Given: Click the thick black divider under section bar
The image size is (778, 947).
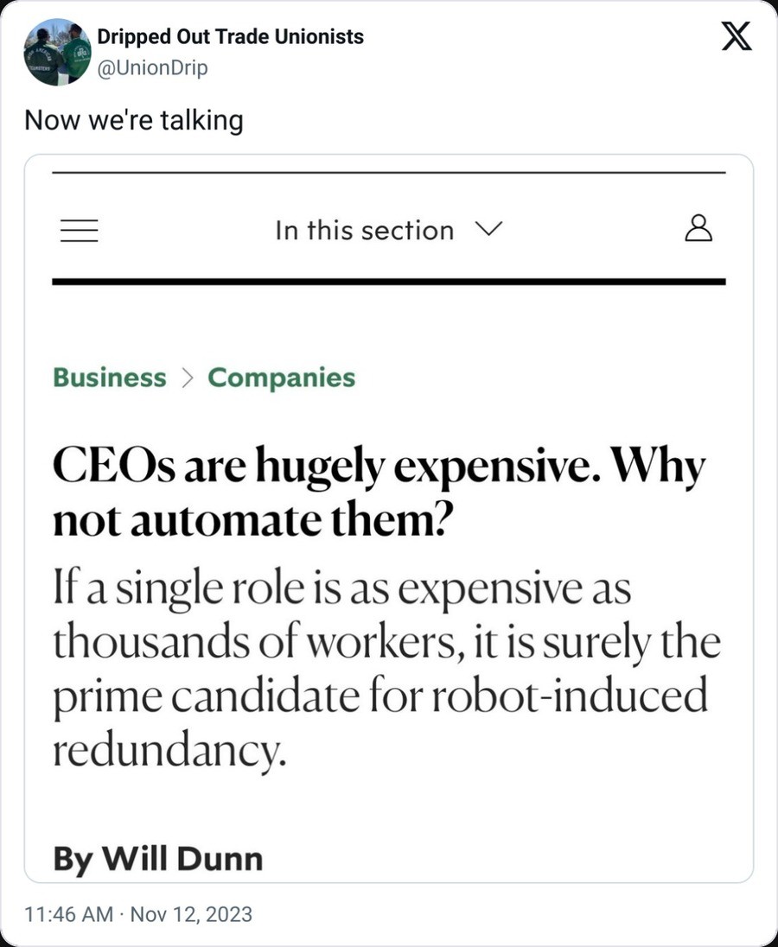Looking at the screenshot, I should click(x=388, y=282).
